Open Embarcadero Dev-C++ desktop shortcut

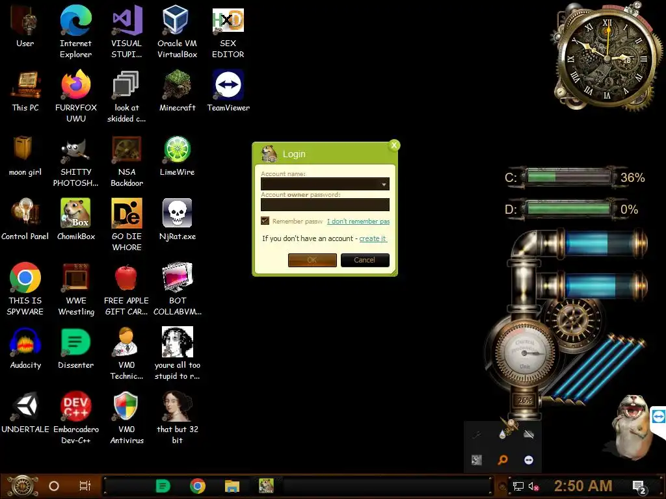click(x=75, y=418)
